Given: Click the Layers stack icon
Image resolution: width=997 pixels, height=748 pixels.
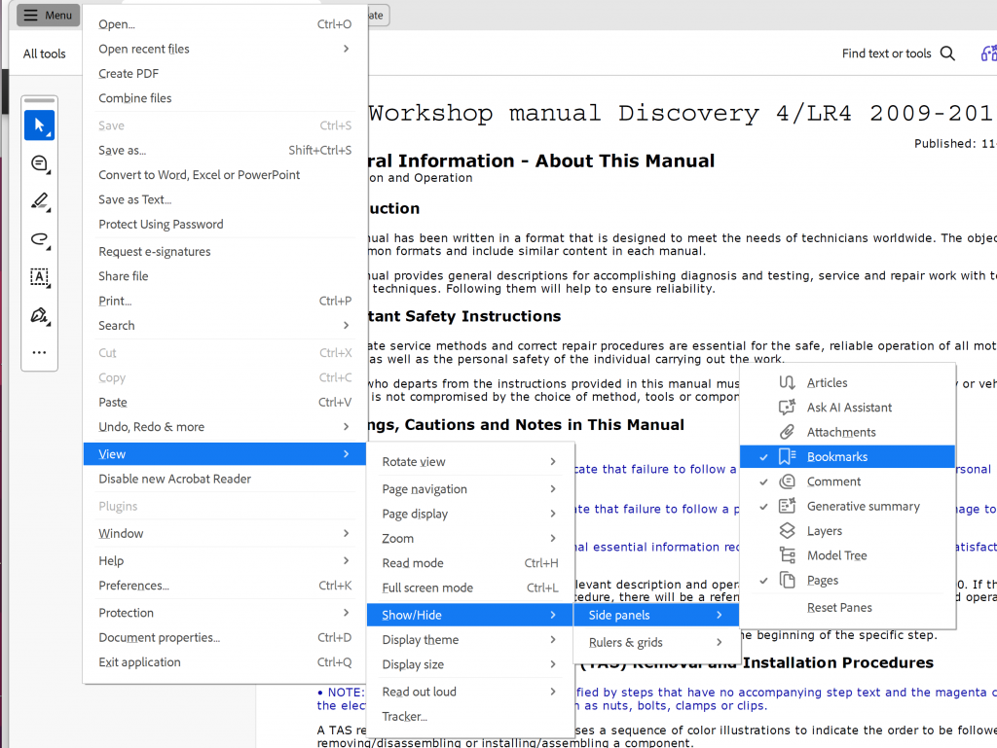Looking at the screenshot, I should point(787,531).
